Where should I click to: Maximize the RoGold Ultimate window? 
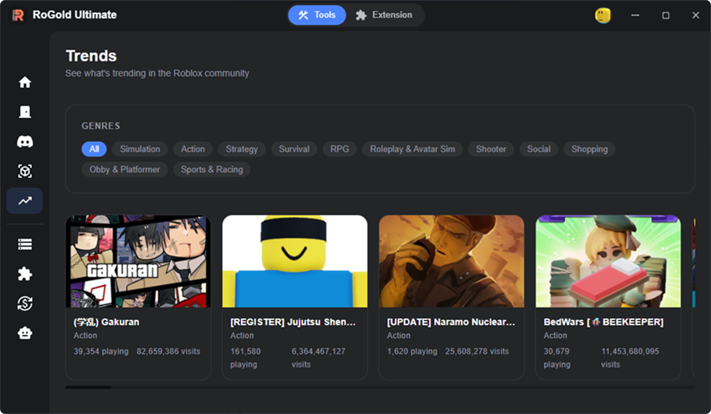coord(666,15)
